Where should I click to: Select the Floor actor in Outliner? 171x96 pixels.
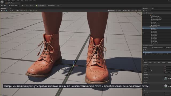click(153, 28)
